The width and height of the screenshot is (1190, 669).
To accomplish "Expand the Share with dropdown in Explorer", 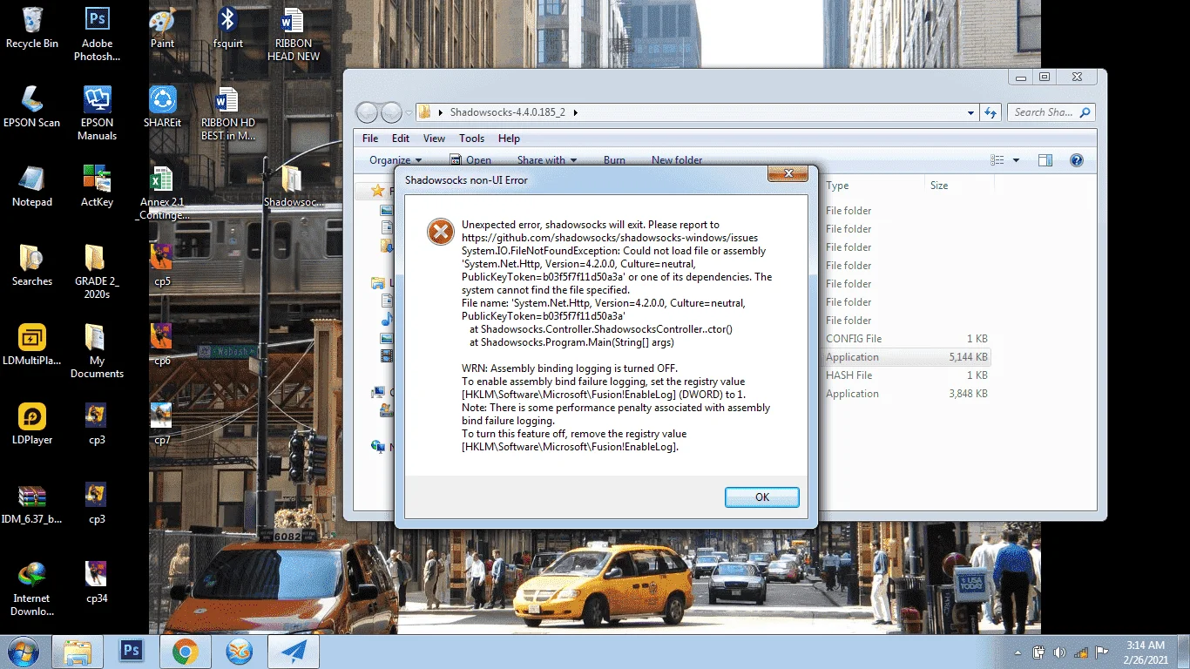I will click(x=546, y=160).
